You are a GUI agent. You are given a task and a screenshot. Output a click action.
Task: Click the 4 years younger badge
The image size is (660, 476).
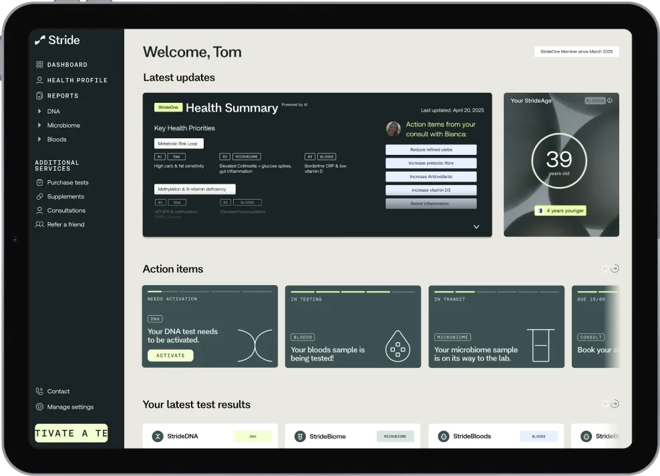click(x=560, y=211)
